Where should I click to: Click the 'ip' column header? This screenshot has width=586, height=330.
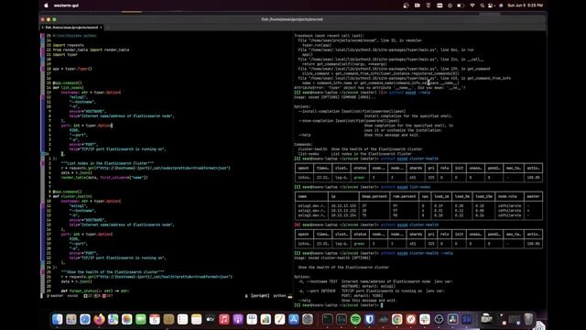(333, 196)
